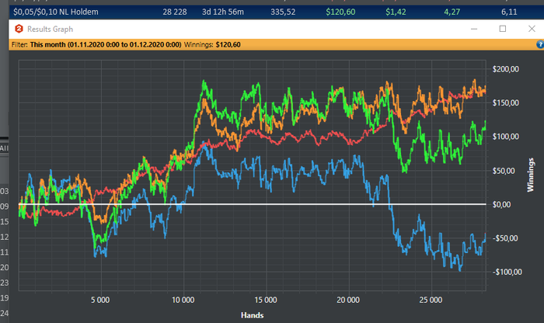Click the 20 000 x-axis label
The height and width of the screenshot is (323, 544).
348,300
